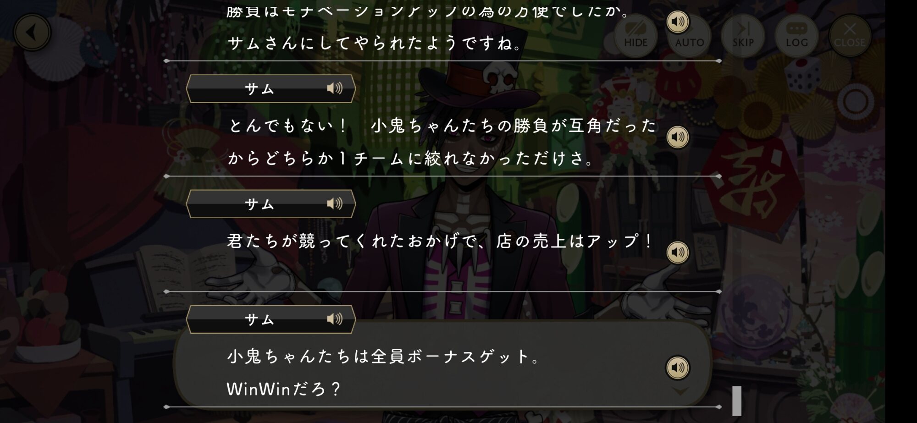This screenshot has height=423, width=917.
Task: Expand the down chevron below last dialogue
Action: 680,391
